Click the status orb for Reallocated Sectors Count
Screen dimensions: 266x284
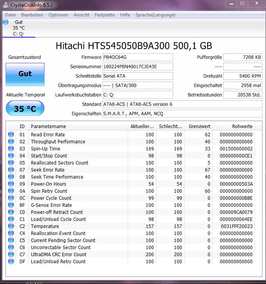coord(11,163)
